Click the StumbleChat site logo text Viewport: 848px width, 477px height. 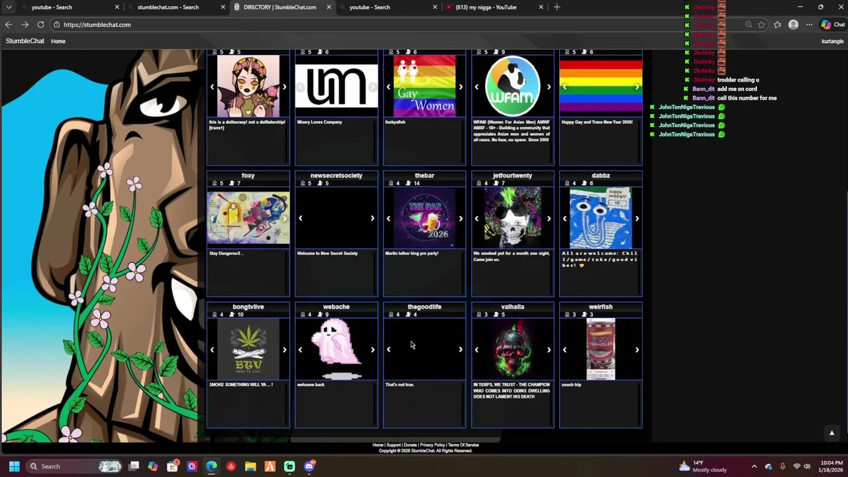pos(25,41)
